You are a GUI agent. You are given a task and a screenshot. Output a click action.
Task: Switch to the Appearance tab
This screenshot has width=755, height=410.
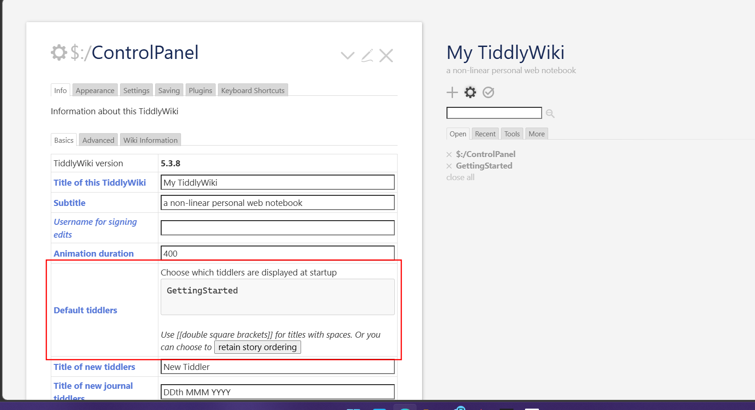coord(95,91)
